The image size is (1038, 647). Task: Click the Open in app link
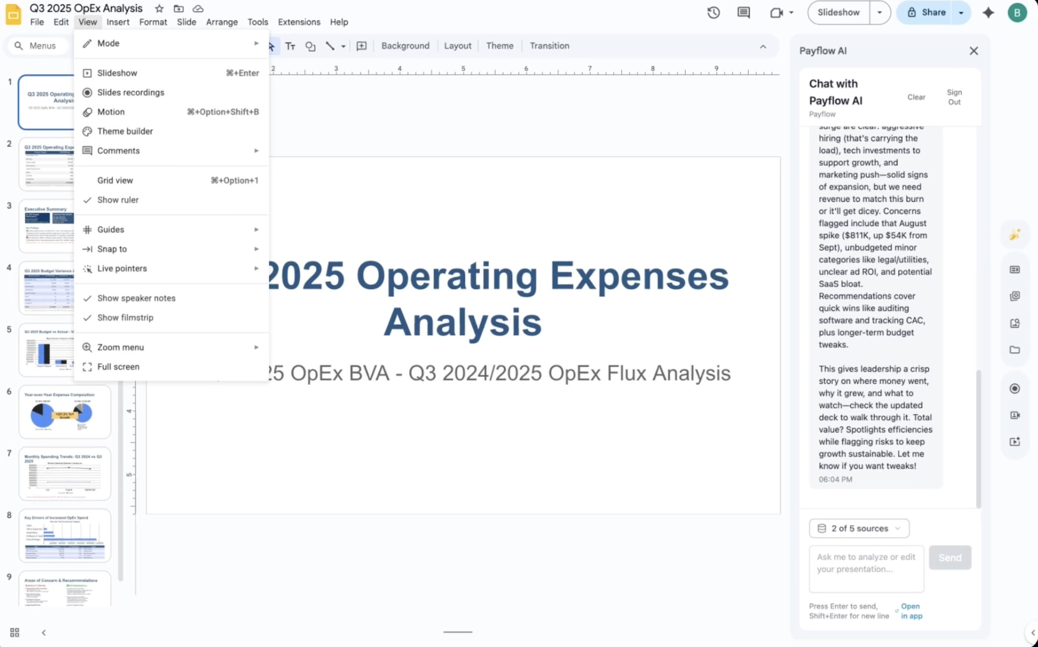tap(910, 611)
